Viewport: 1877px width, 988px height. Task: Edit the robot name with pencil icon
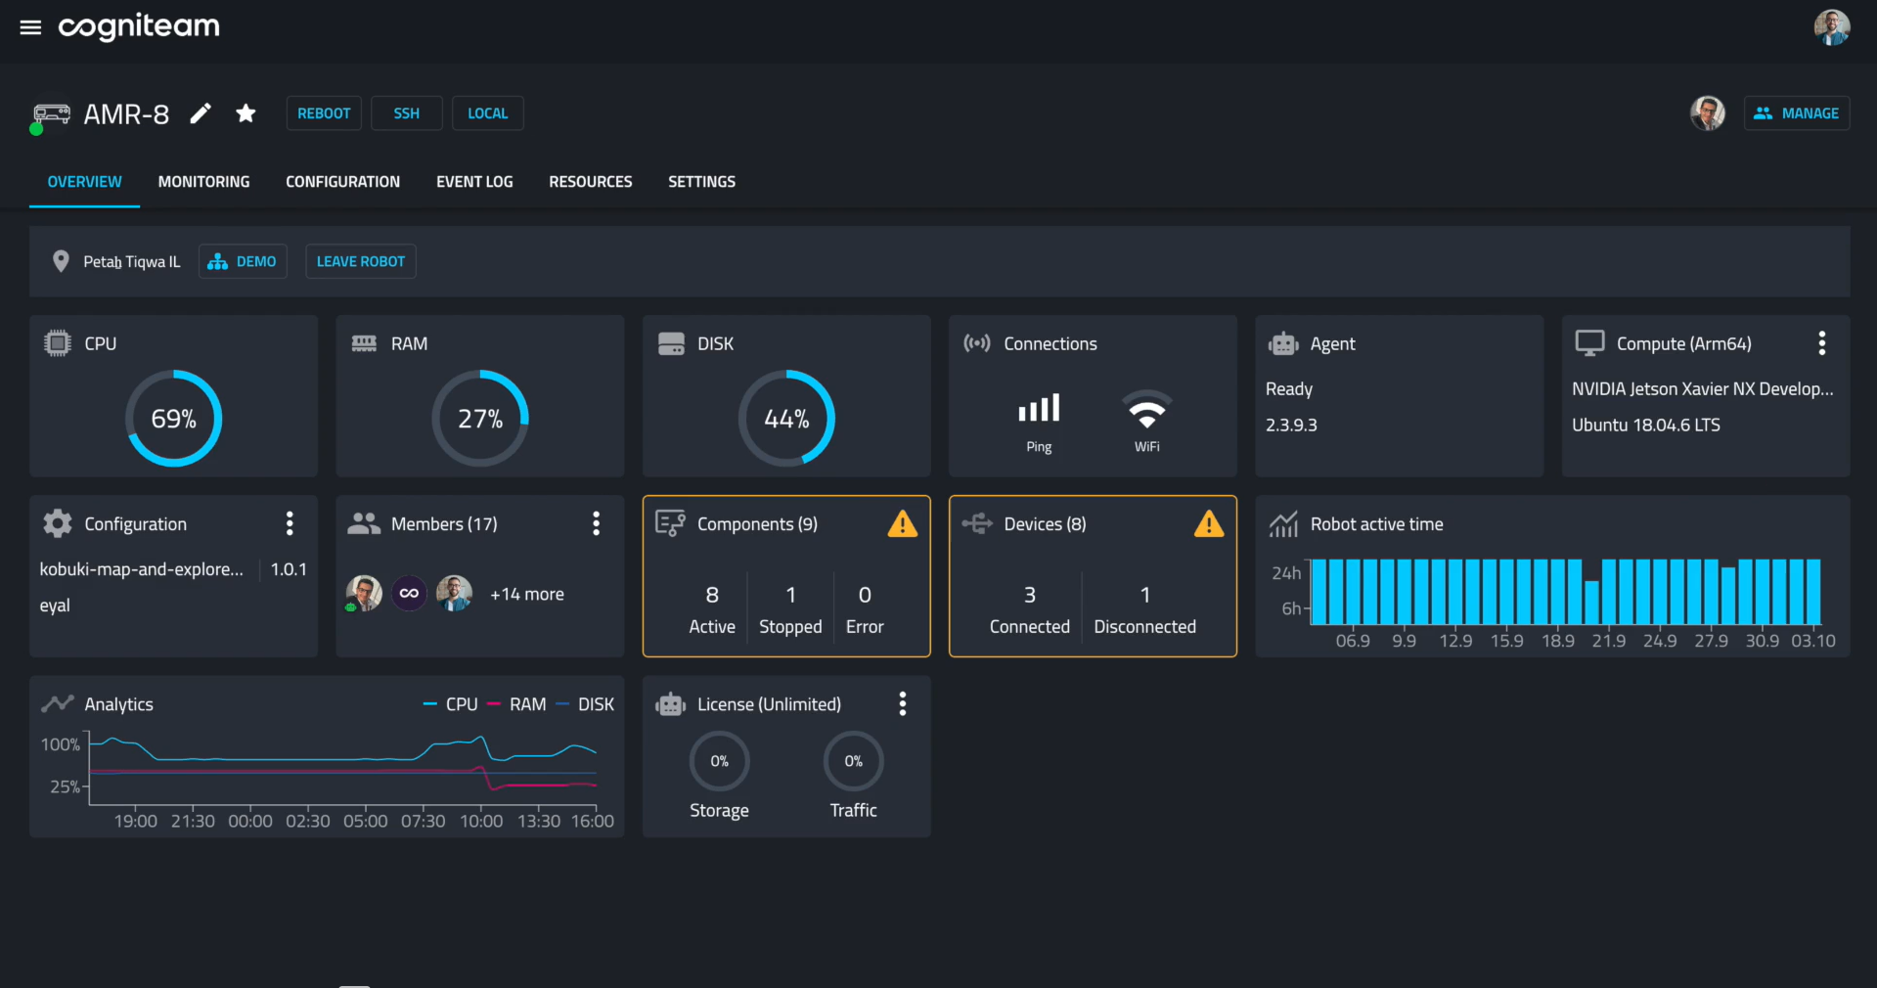[x=201, y=113]
